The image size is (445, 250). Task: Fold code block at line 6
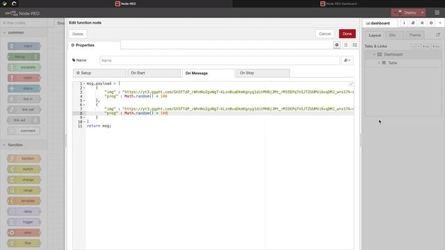coord(84,105)
